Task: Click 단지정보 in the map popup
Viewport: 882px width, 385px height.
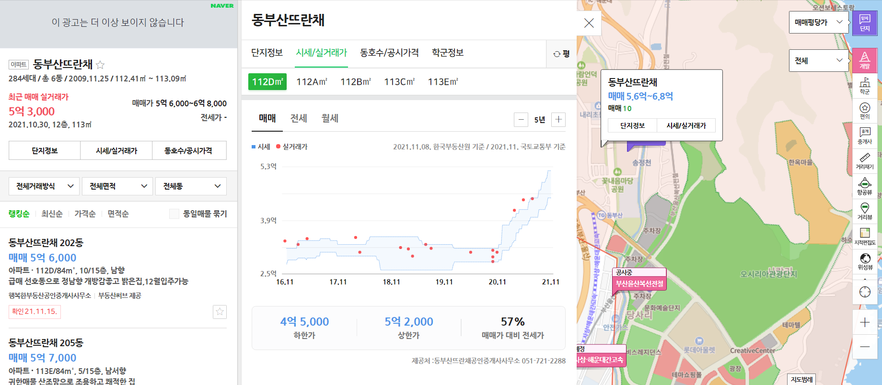Action: [632, 125]
